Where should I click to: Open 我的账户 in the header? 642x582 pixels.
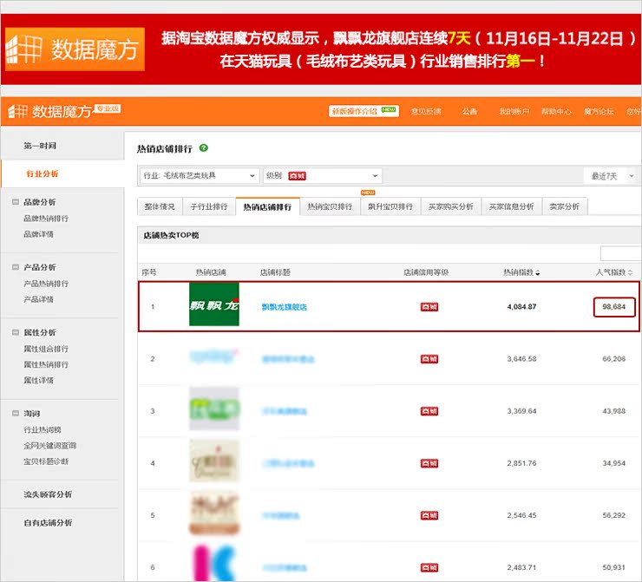tap(514, 111)
